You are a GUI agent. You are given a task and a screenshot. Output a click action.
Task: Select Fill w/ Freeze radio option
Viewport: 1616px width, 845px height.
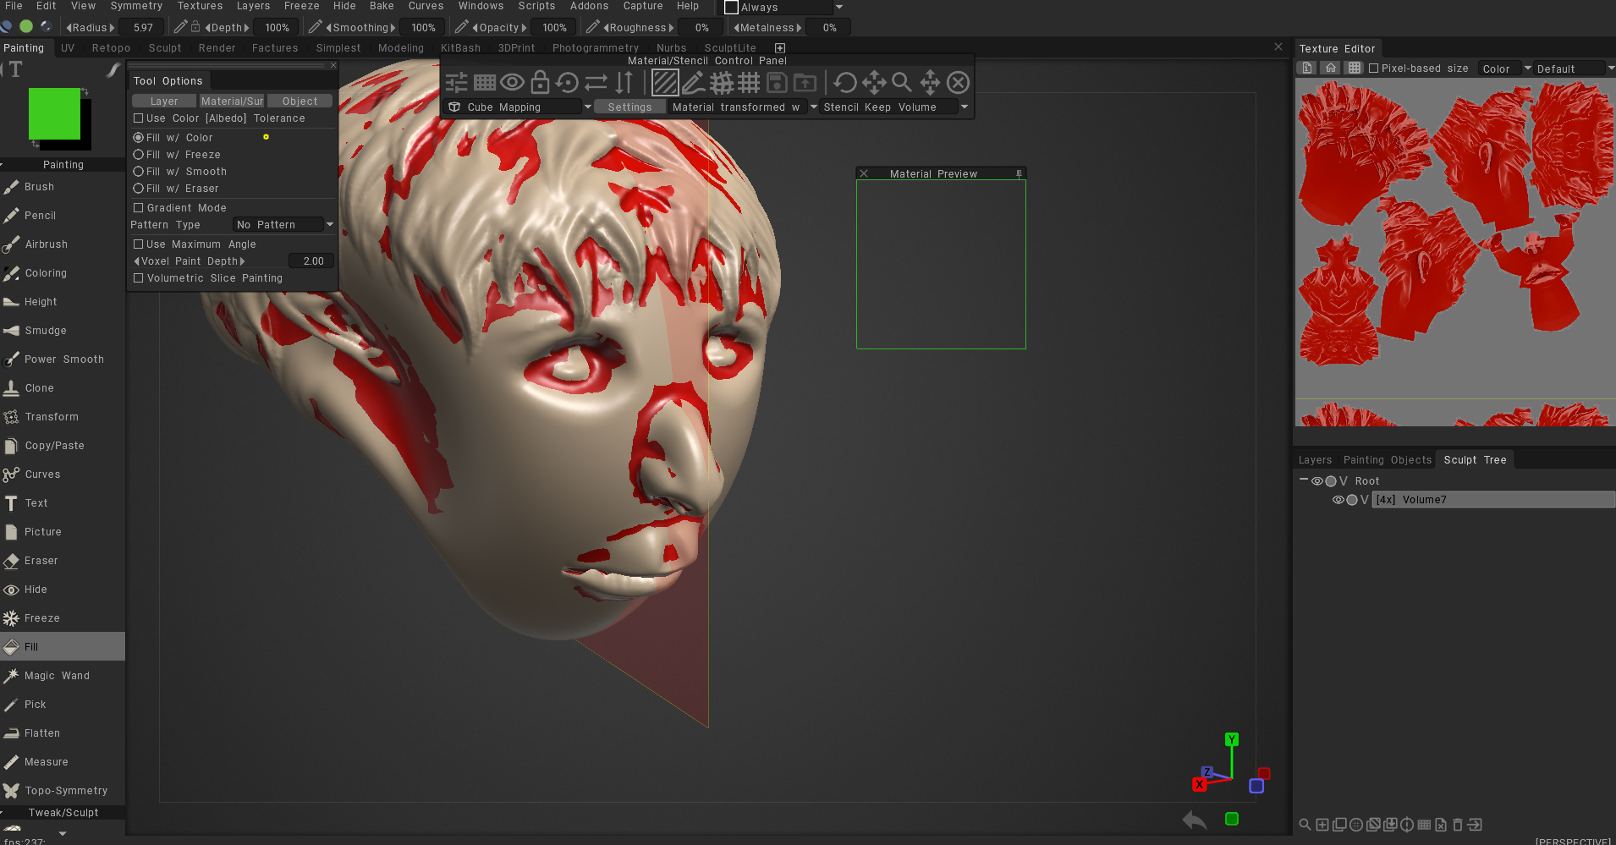coord(139,155)
